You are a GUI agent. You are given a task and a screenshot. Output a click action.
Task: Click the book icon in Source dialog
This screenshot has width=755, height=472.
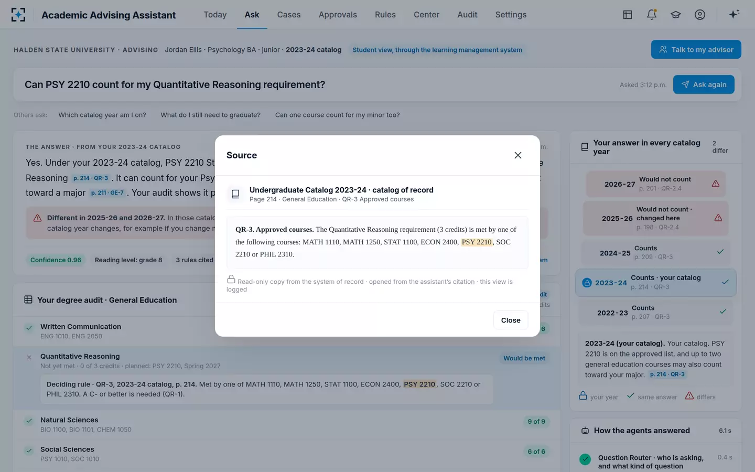click(x=235, y=194)
